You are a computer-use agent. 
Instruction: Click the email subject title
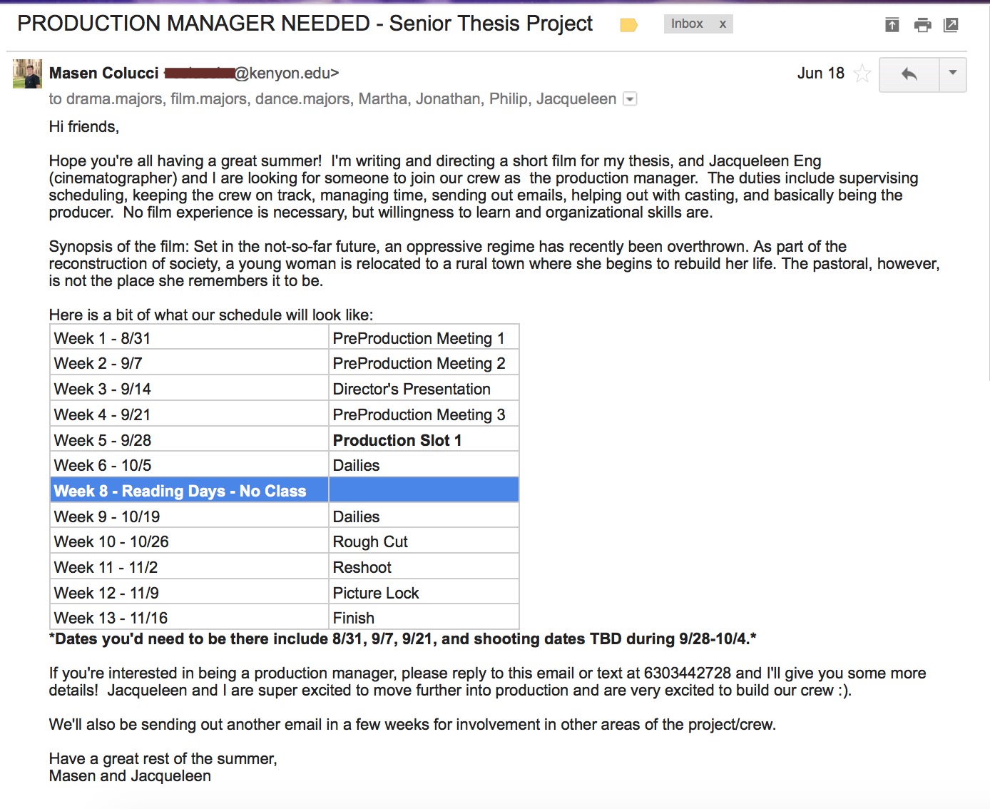[x=305, y=24]
